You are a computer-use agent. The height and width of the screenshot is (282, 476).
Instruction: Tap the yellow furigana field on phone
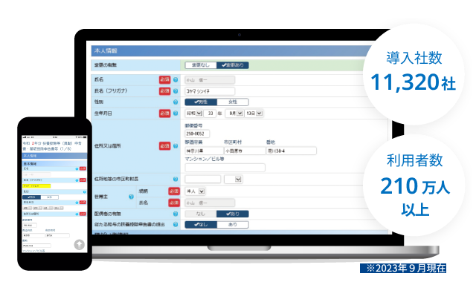coord(36,186)
